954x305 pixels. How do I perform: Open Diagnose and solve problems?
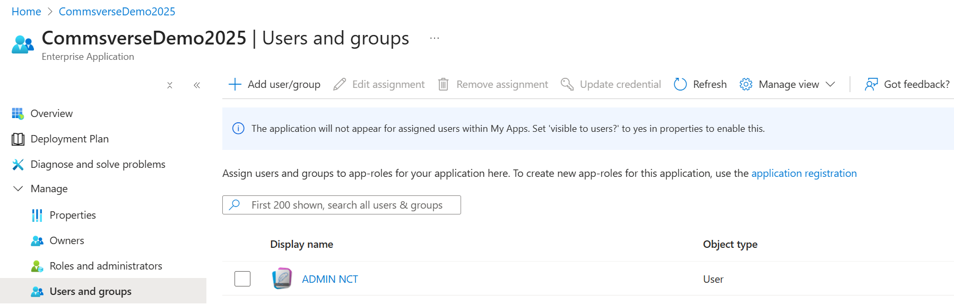tap(98, 164)
